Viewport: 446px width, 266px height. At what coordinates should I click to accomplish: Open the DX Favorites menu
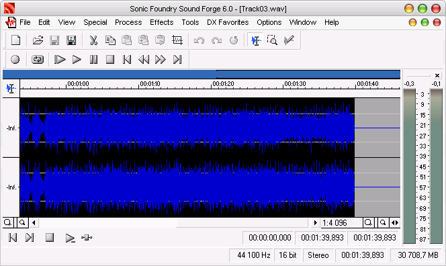[228, 22]
